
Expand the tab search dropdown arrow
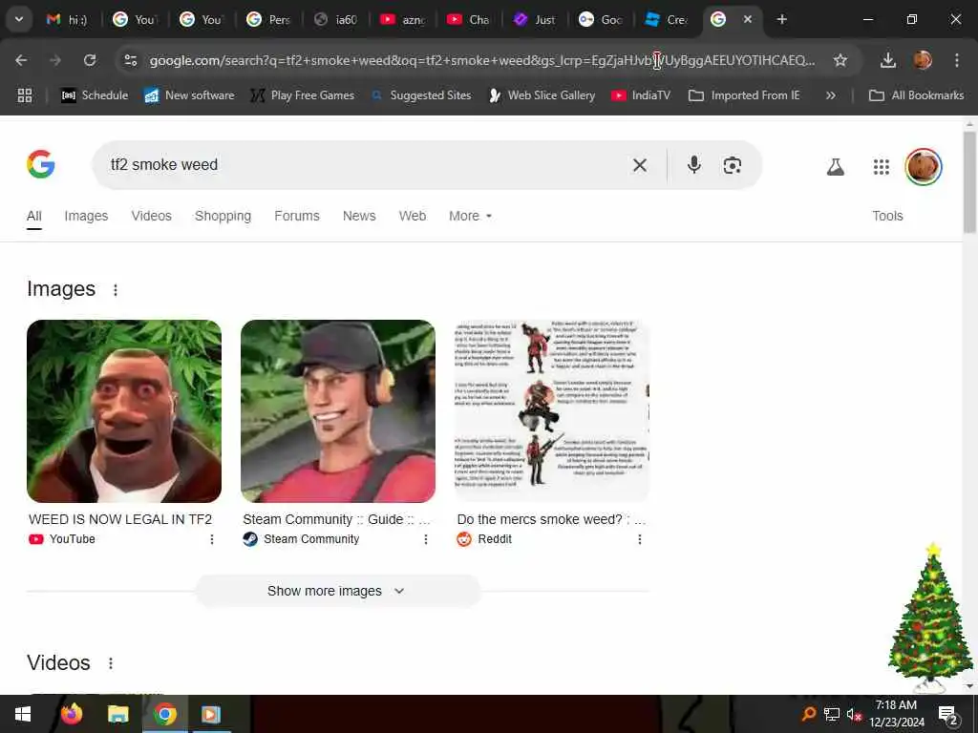tap(19, 19)
